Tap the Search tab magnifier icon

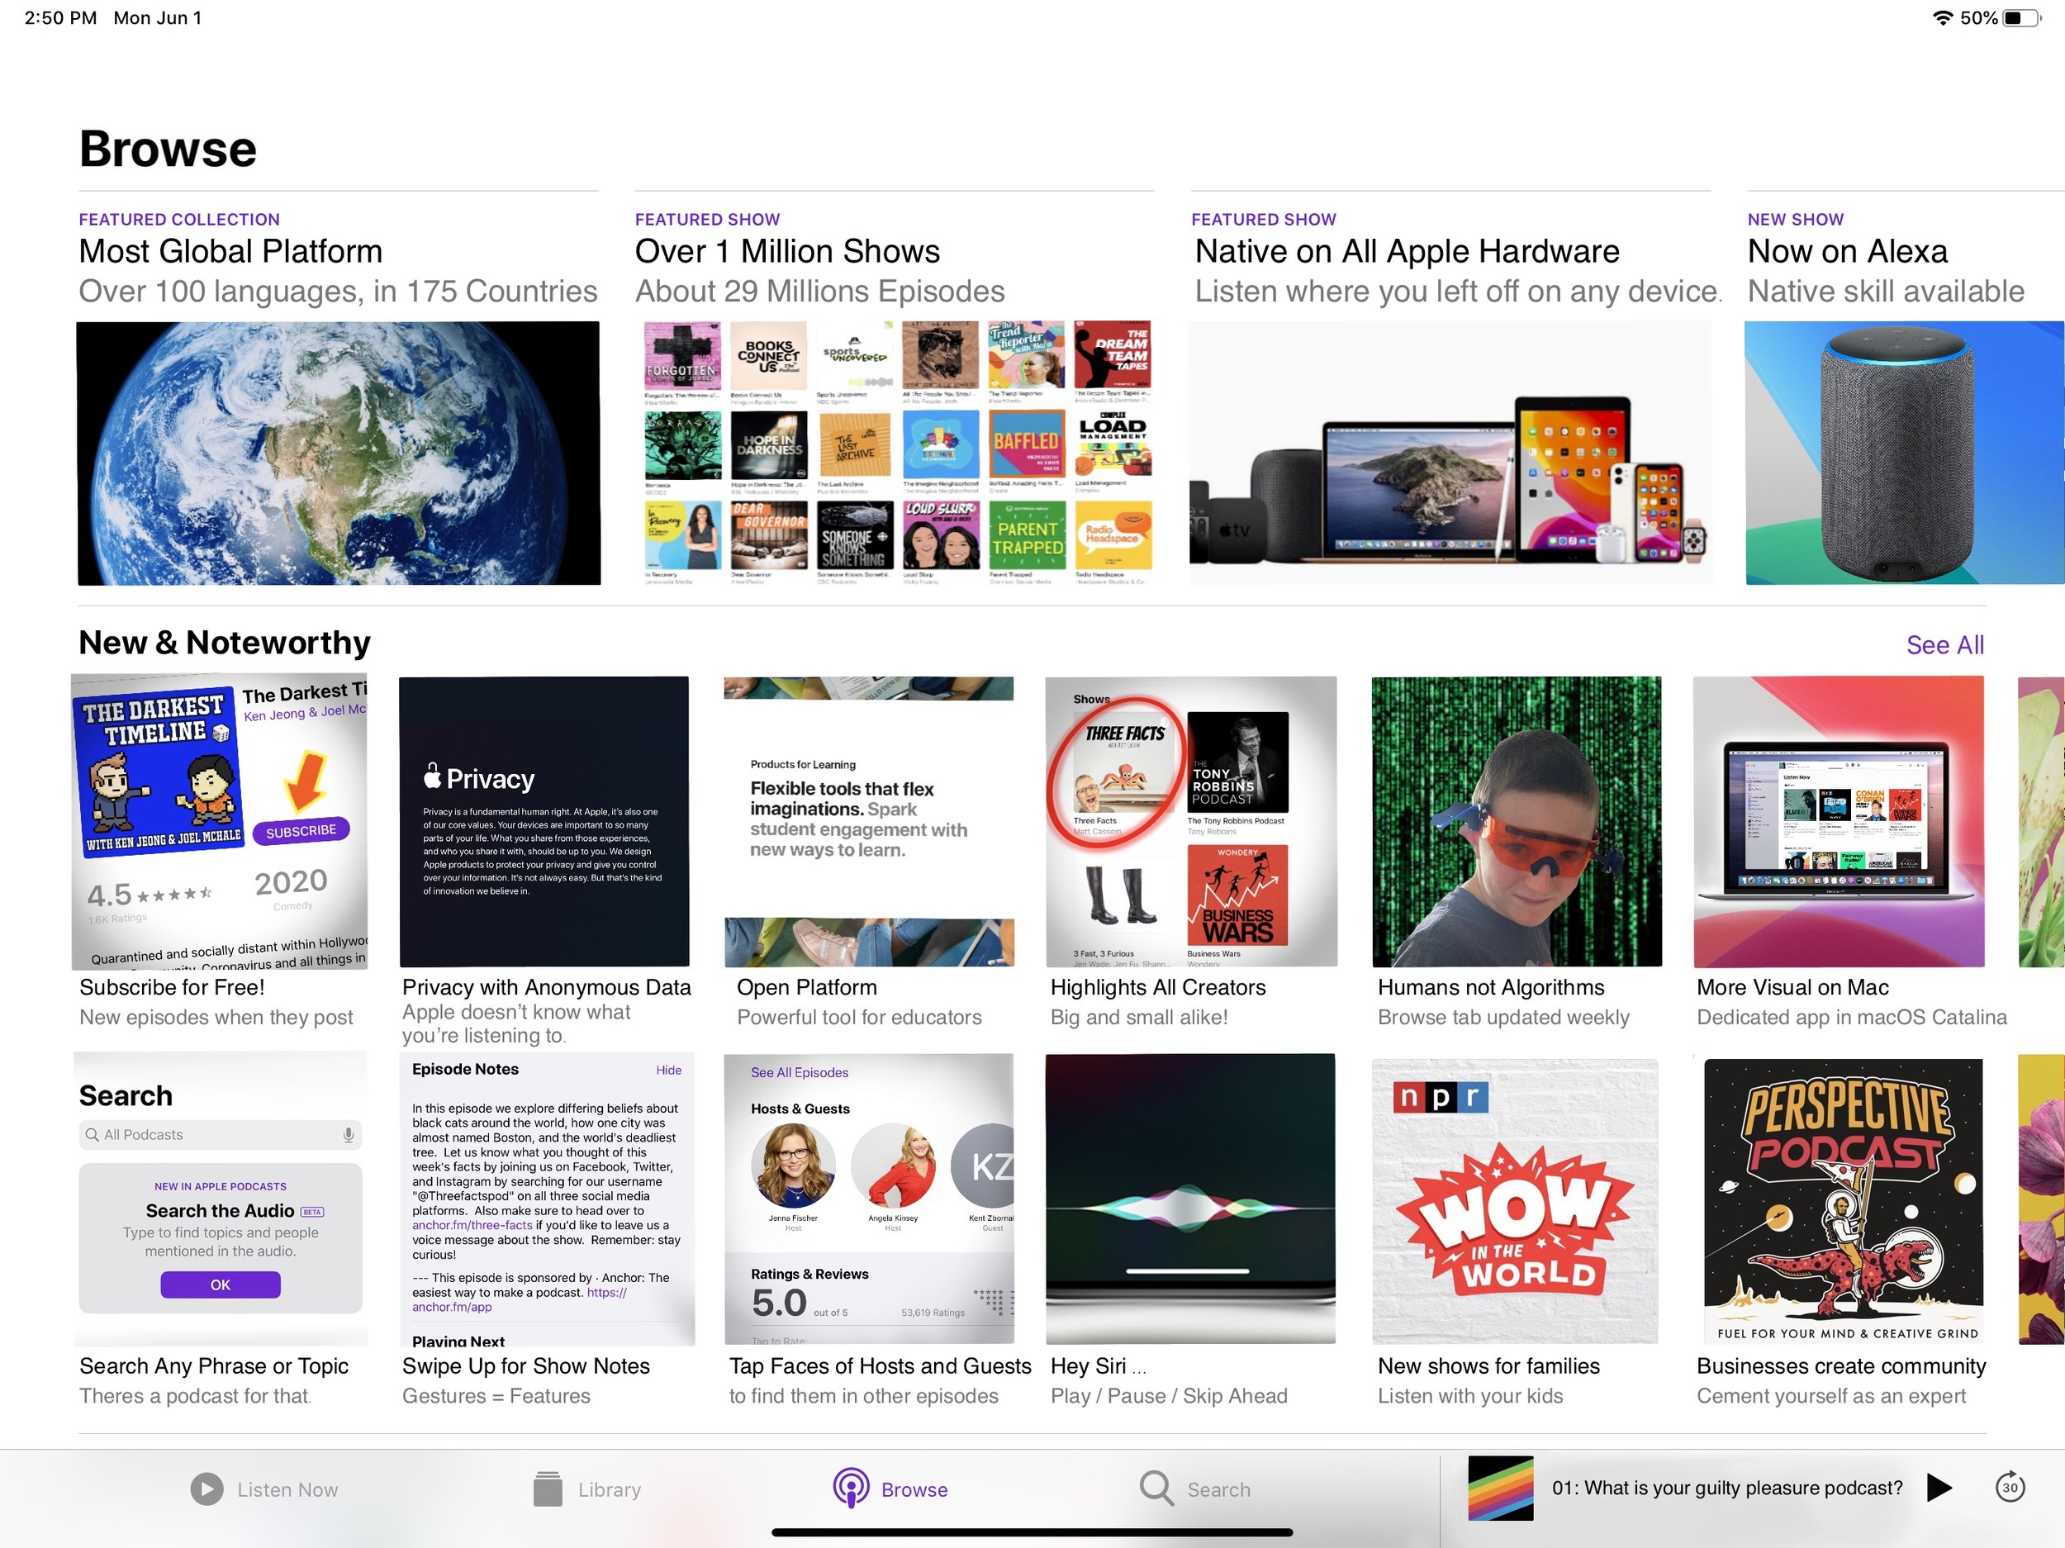point(1156,1489)
